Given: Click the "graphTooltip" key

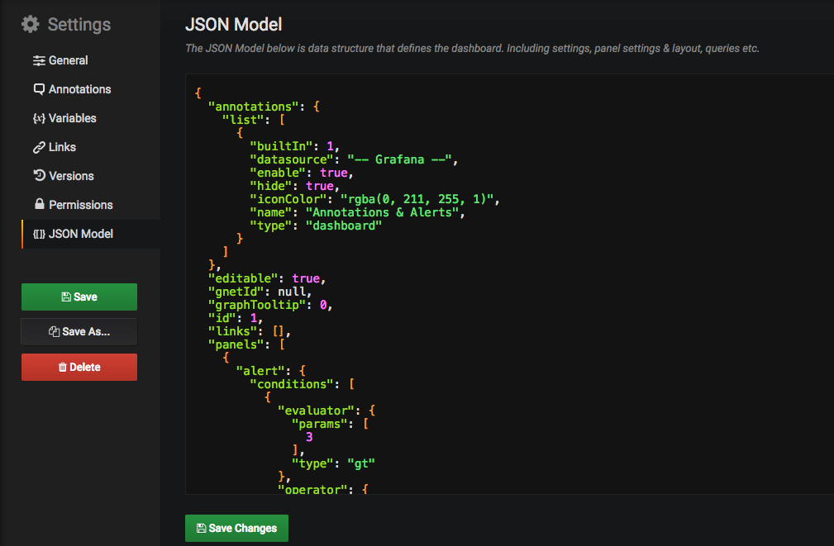Looking at the screenshot, I should click(x=256, y=305).
